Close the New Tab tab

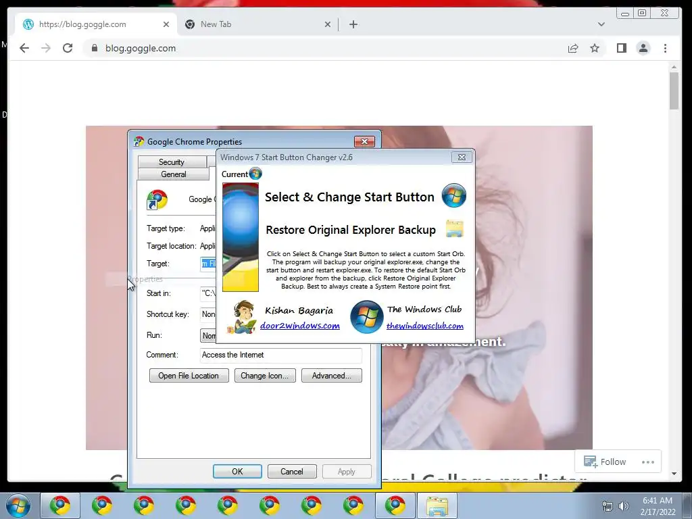[328, 24]
